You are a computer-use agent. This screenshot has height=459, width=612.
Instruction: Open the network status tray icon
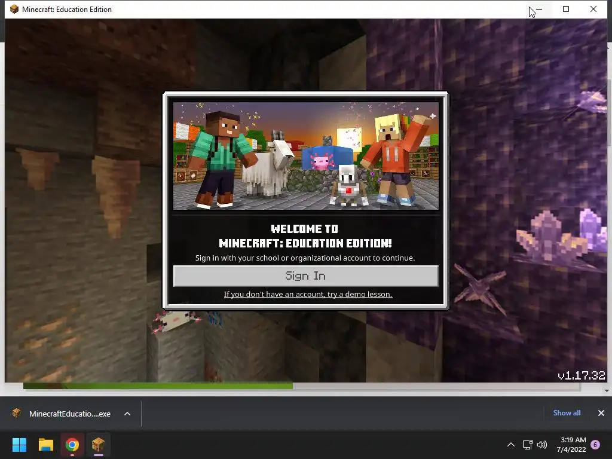527,445
